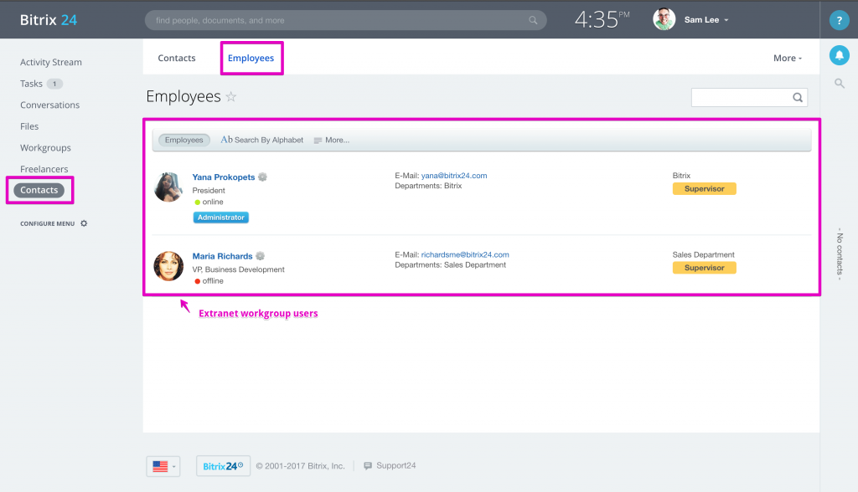Viewport: 858px width, 492px height.
Task: Click the Administrator badge for Yana Prokopets
Action: 221,218
